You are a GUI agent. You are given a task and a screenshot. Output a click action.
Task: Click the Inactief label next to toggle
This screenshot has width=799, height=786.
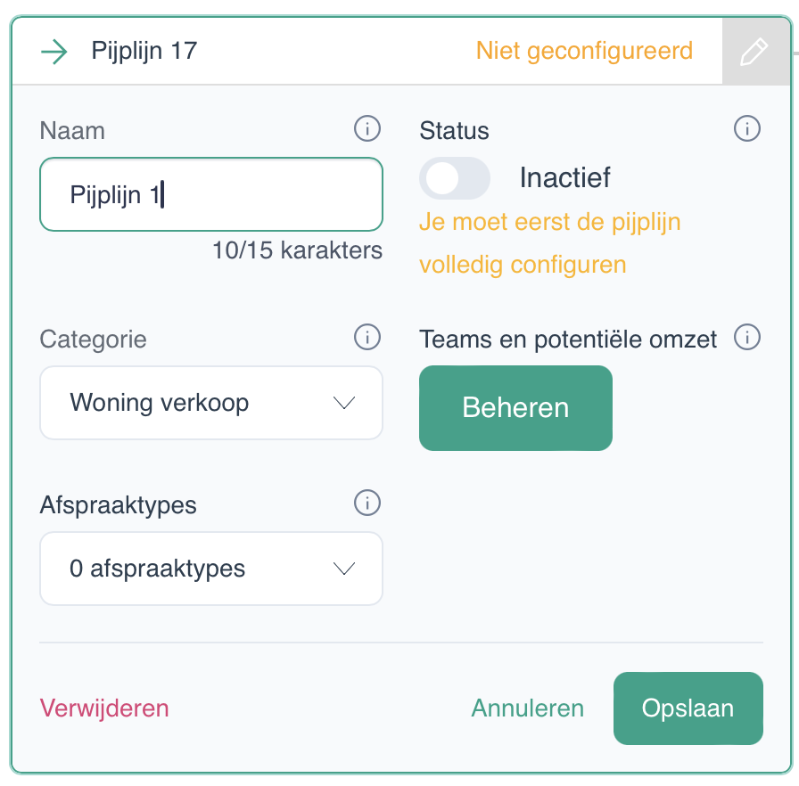(564, 177)
